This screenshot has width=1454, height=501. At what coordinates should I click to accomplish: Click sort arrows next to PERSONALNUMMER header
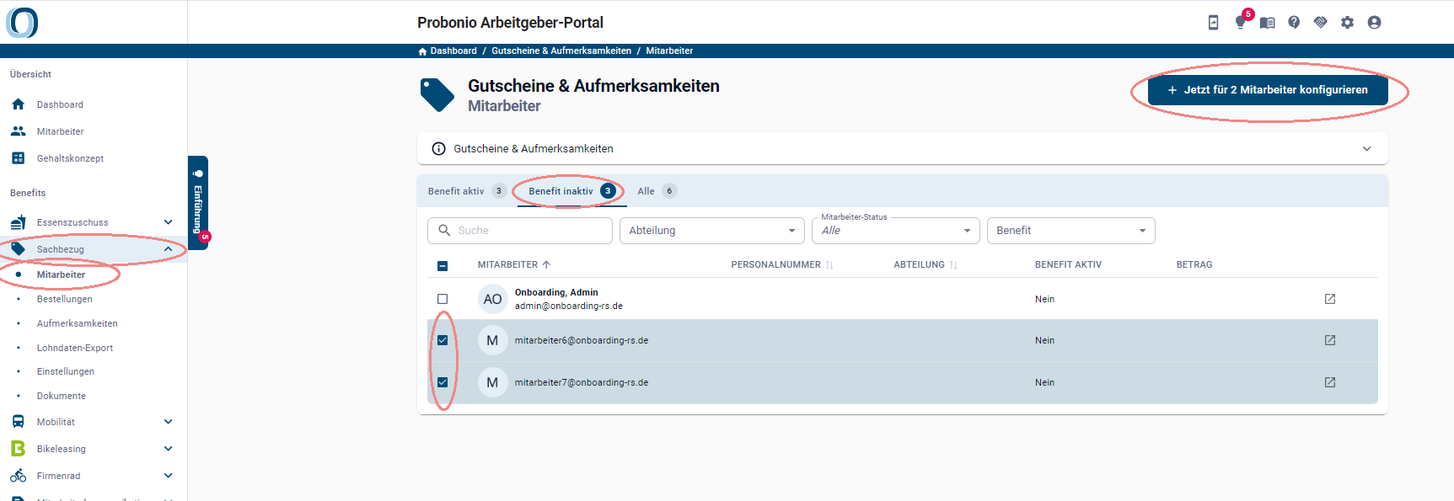829,265
